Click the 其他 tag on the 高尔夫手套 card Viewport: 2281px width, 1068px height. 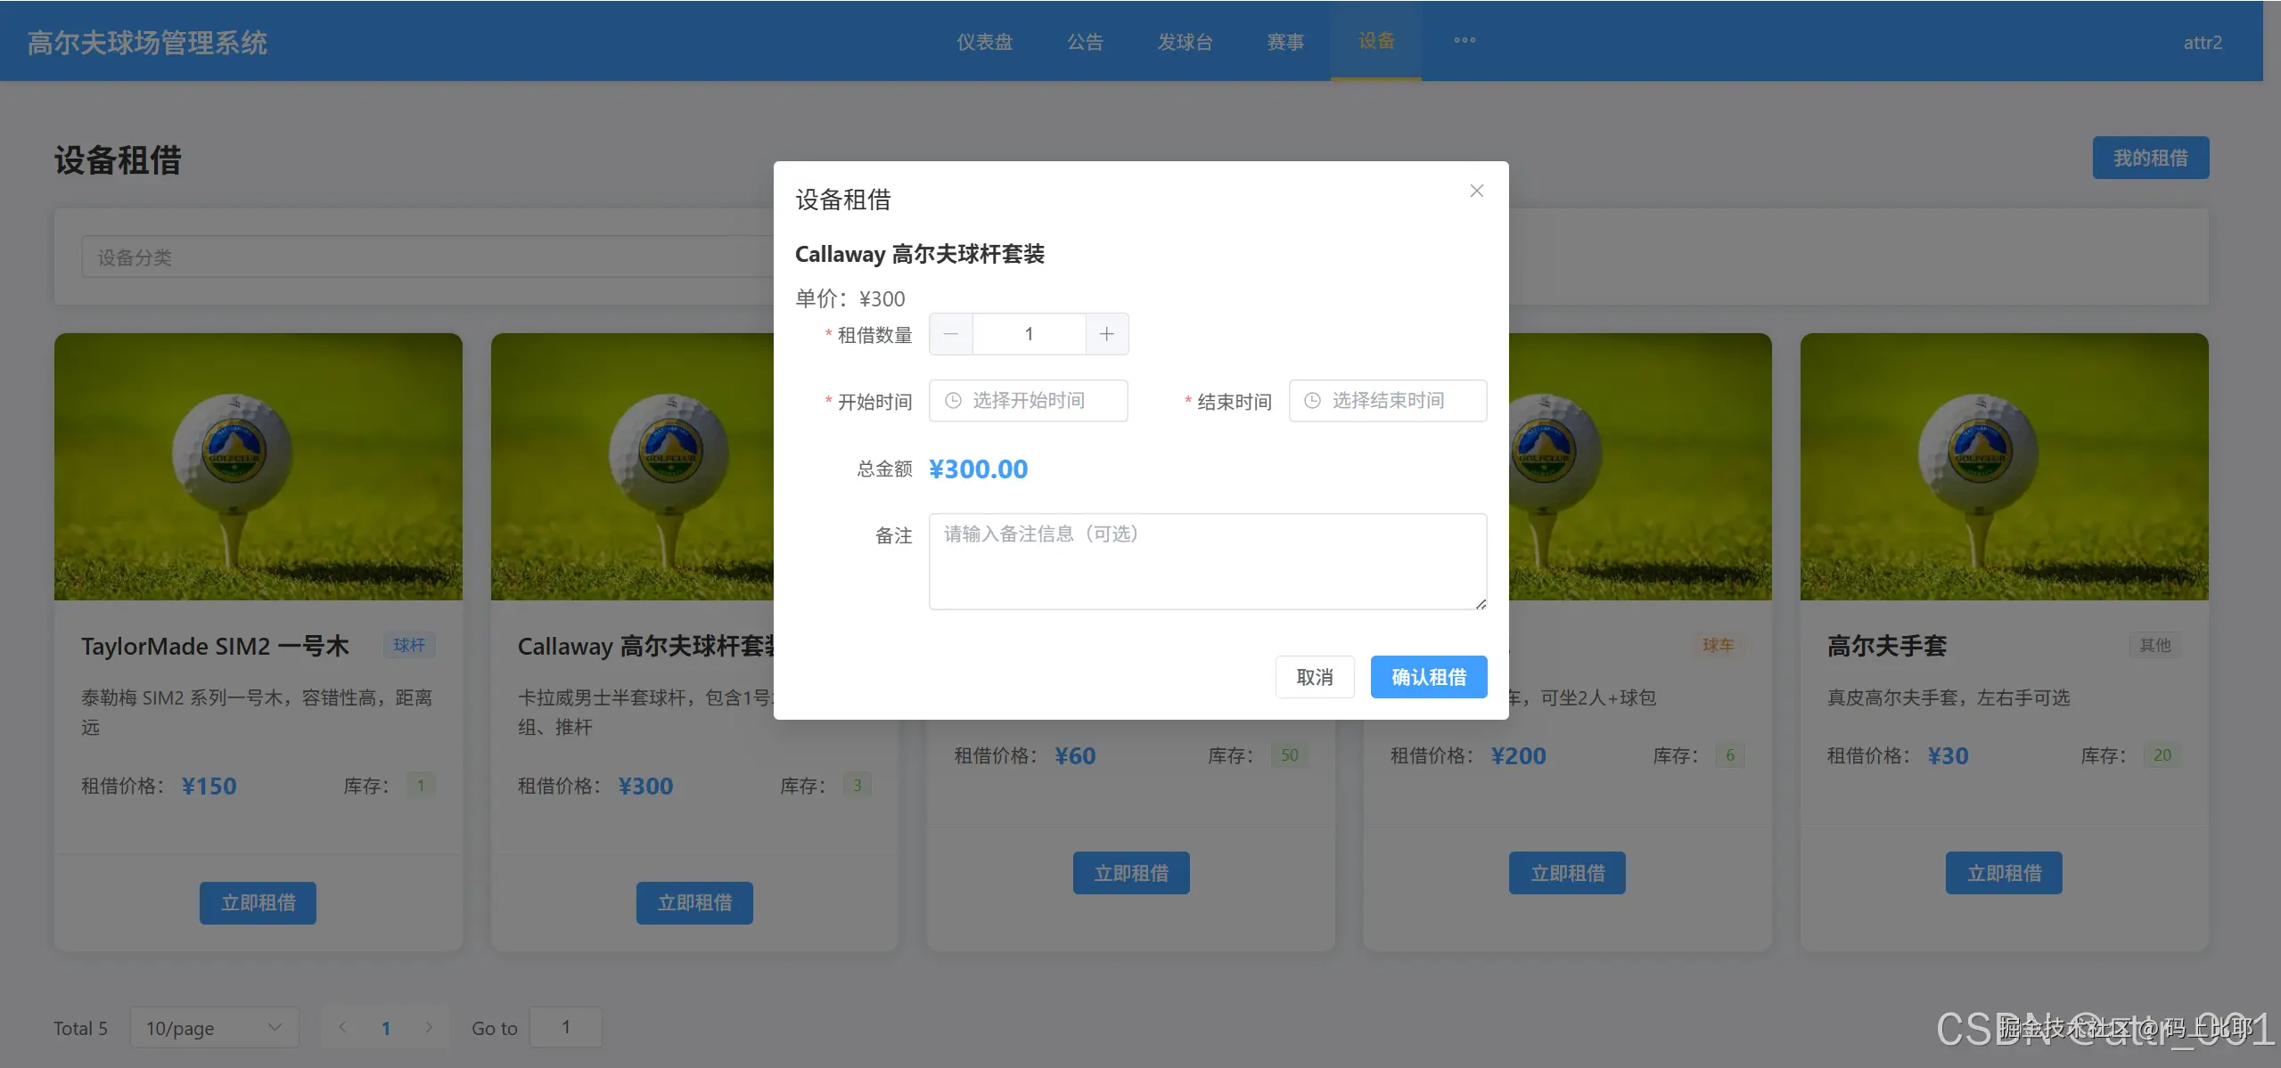pos(2155,645)
